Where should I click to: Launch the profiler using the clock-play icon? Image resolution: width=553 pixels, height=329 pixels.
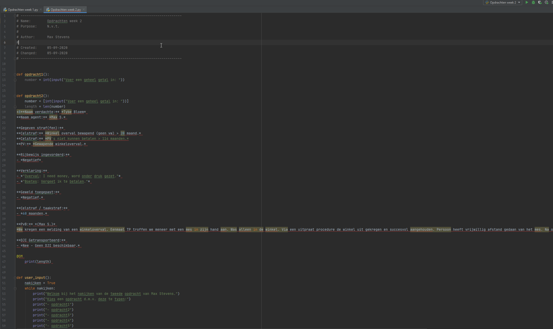pos(546,3)
